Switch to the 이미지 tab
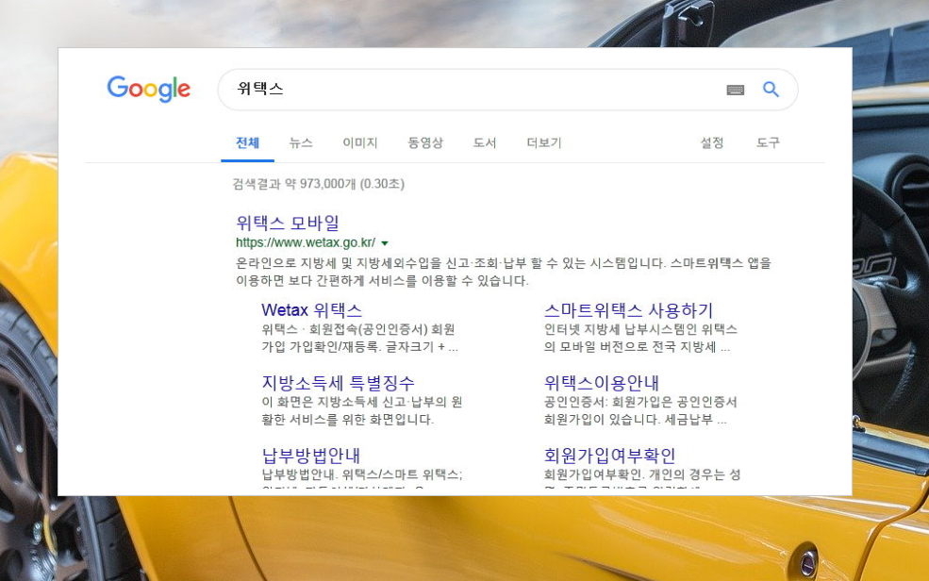 coord(359,142)
